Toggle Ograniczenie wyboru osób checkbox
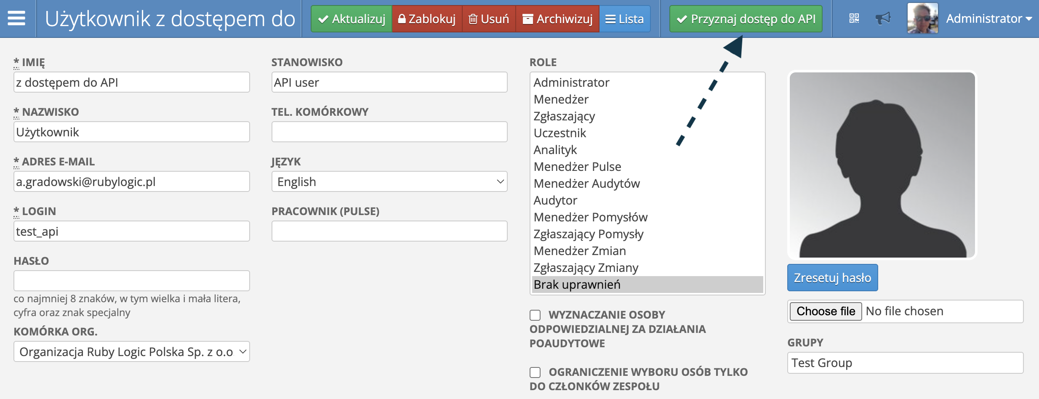 click(535, 372)
